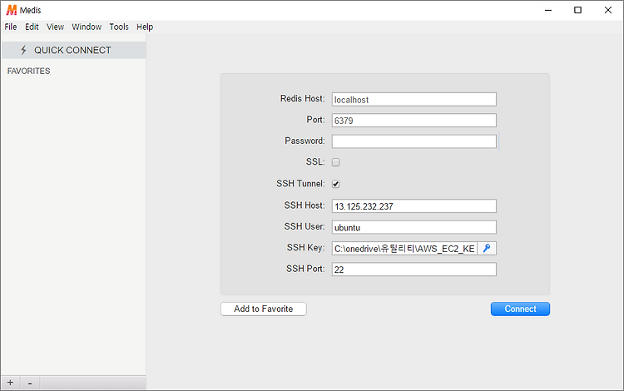Edit the SSH Port field showing 22
Viewport: 624px width, 391px height.
pyautogui.click(x=414, y=270)
